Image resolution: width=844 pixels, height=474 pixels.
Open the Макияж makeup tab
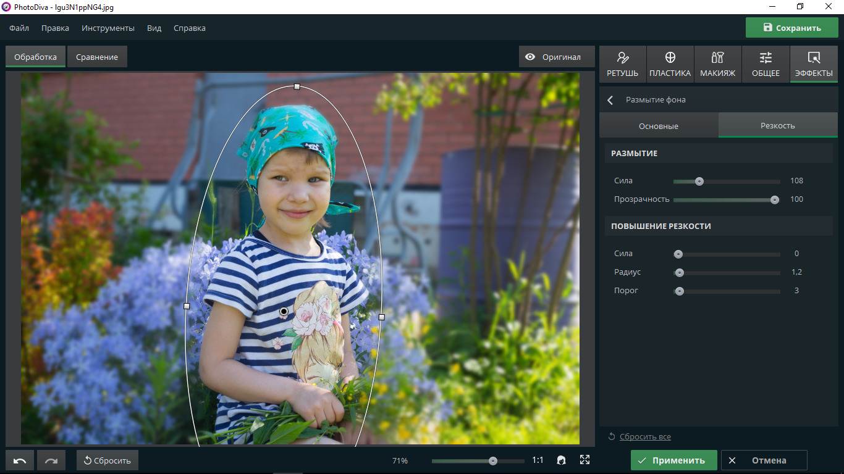(717, 64)
